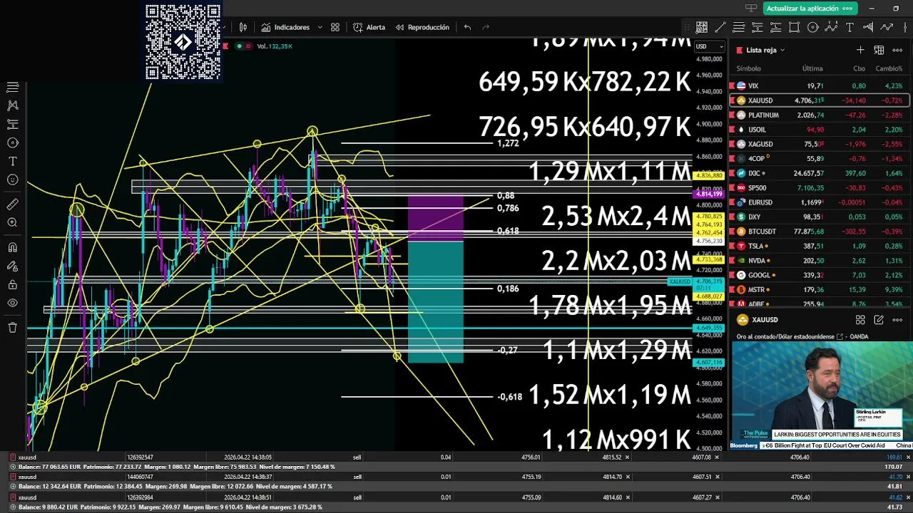Select NVDA in the watchlist

point(819,261)
